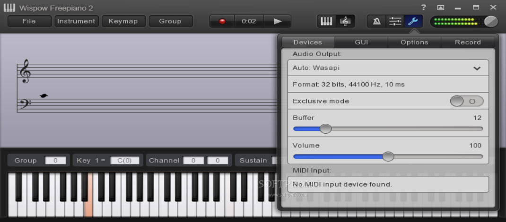Viewport: 506px width, 222px height.
Task: Click the Volume value 100
Action: 475,145
